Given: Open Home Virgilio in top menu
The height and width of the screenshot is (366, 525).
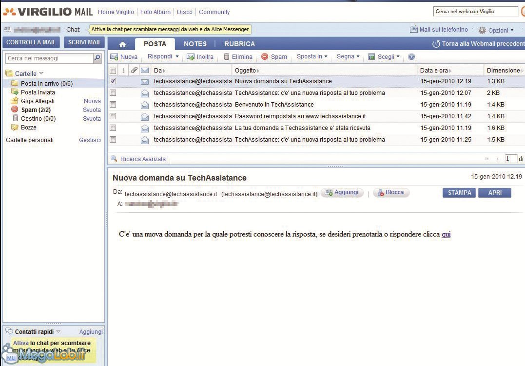Looking at the screenshot, I should (x=116, y=12).
